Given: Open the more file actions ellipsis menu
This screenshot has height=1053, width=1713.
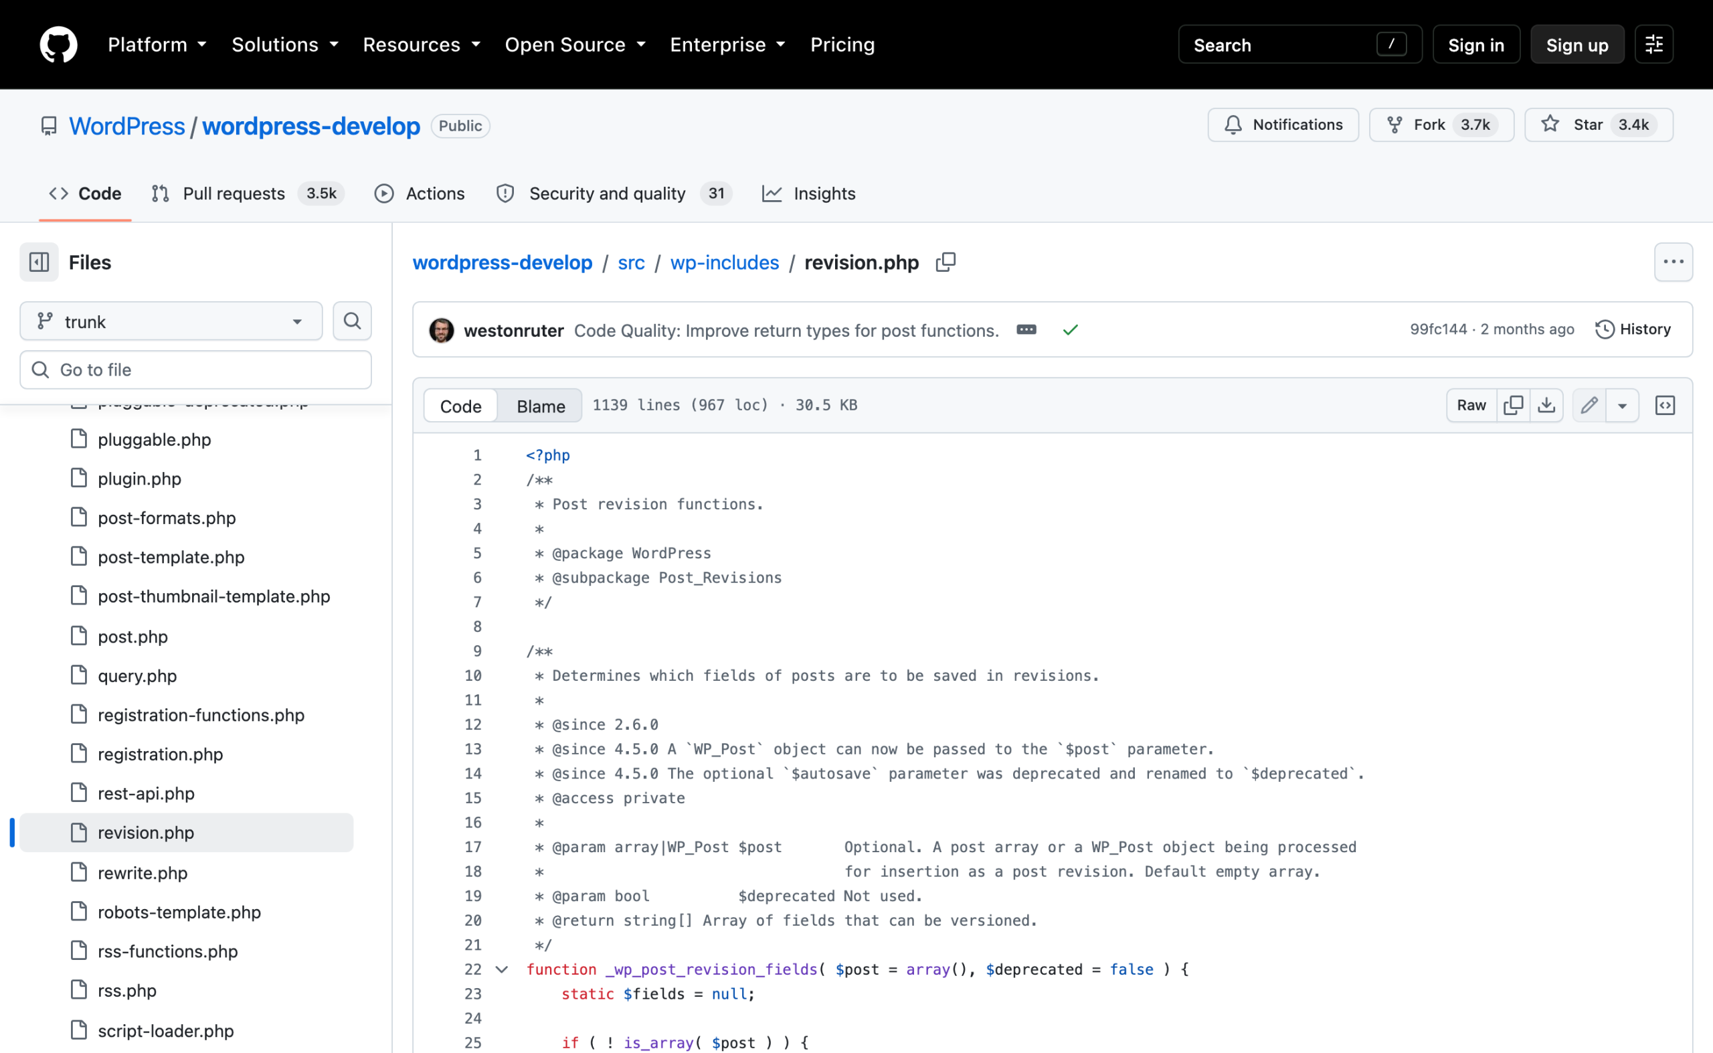Looking at the screenshot, I should (1674, 262).
